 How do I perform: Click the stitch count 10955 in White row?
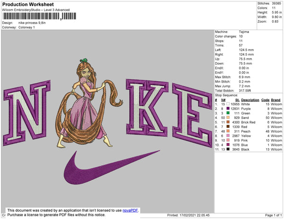235,104
